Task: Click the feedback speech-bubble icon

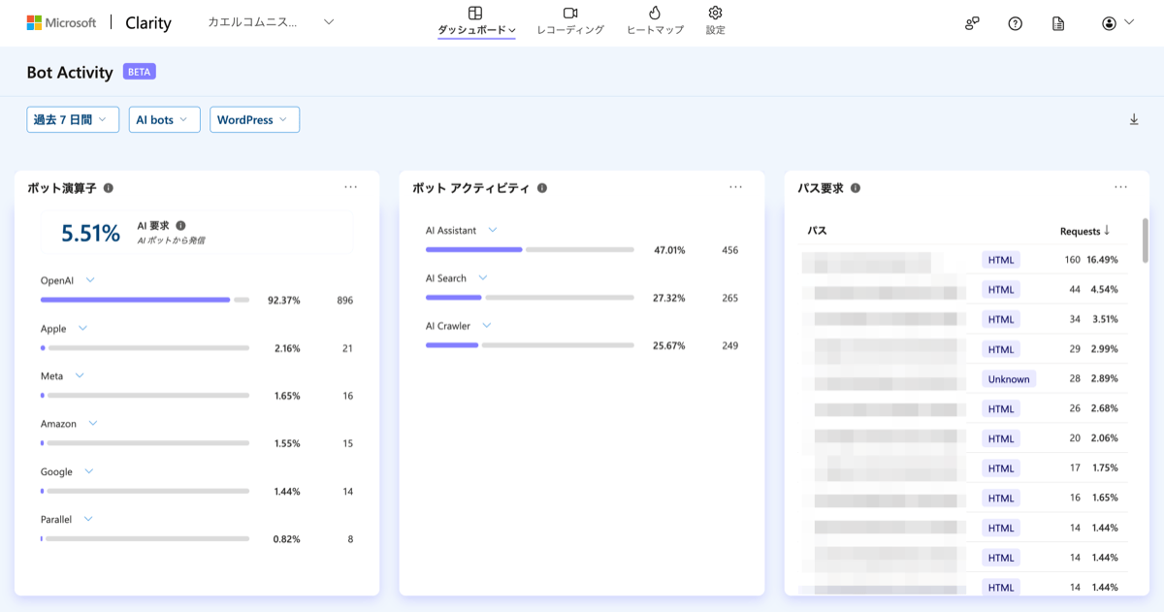Action: point(971,22)
